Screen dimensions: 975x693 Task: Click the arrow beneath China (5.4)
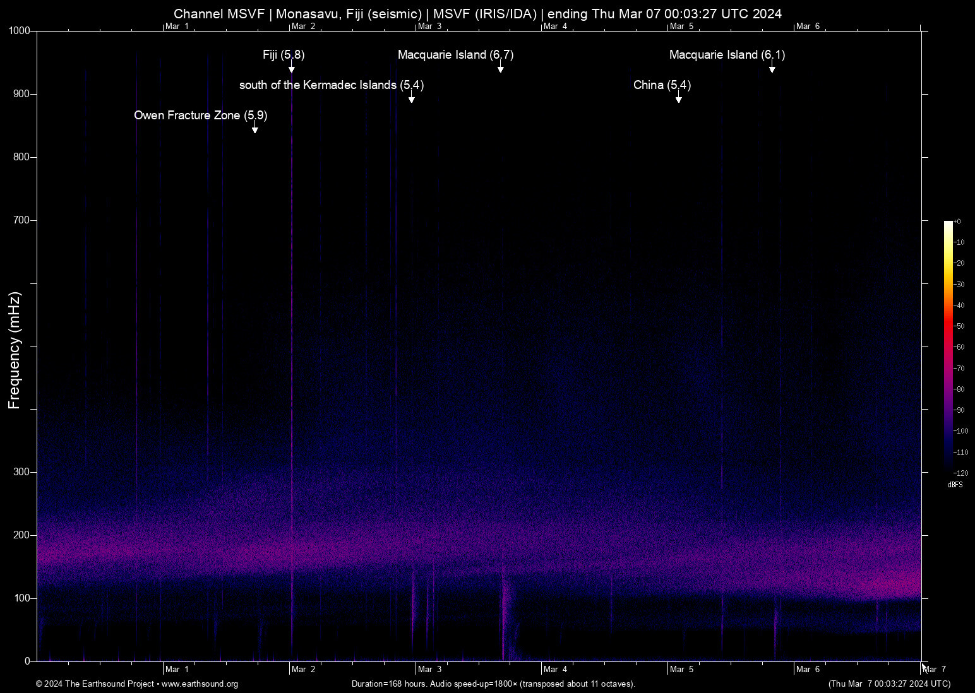coord(679,98)
